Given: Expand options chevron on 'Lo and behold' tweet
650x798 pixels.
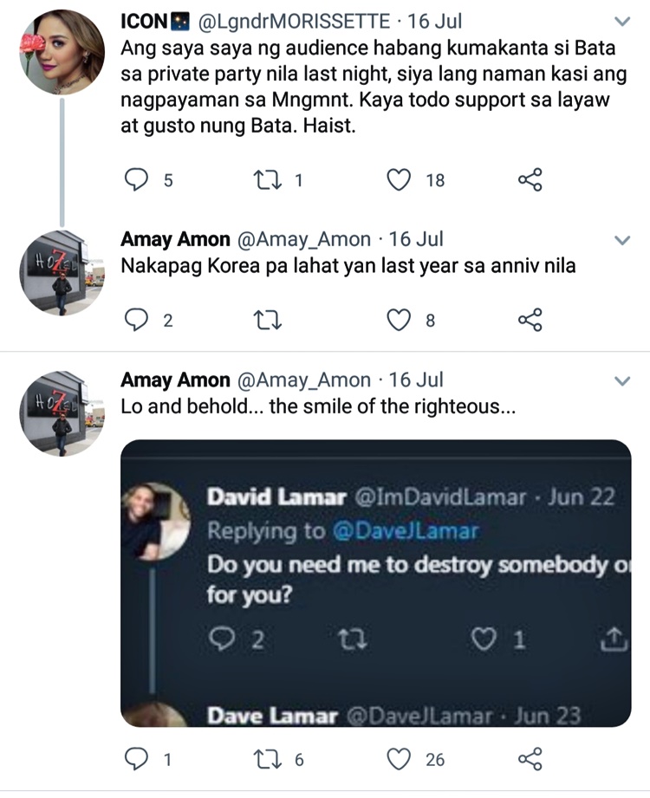Looking at the screenshot, I should [x=622, y=380].
